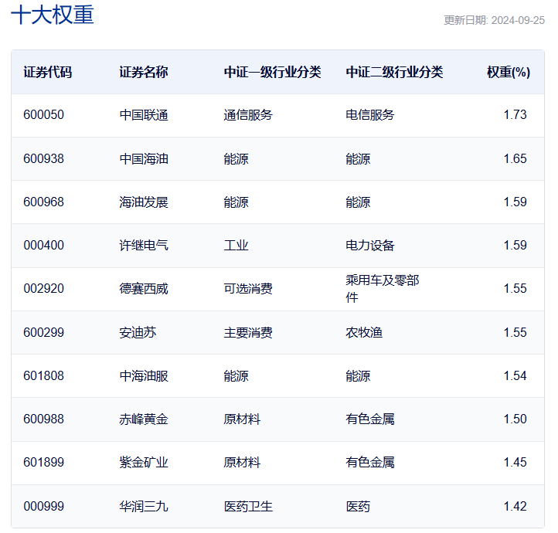
Task: Select the 1.42 weight value for 华润三九
Action: tap(515, 506)
